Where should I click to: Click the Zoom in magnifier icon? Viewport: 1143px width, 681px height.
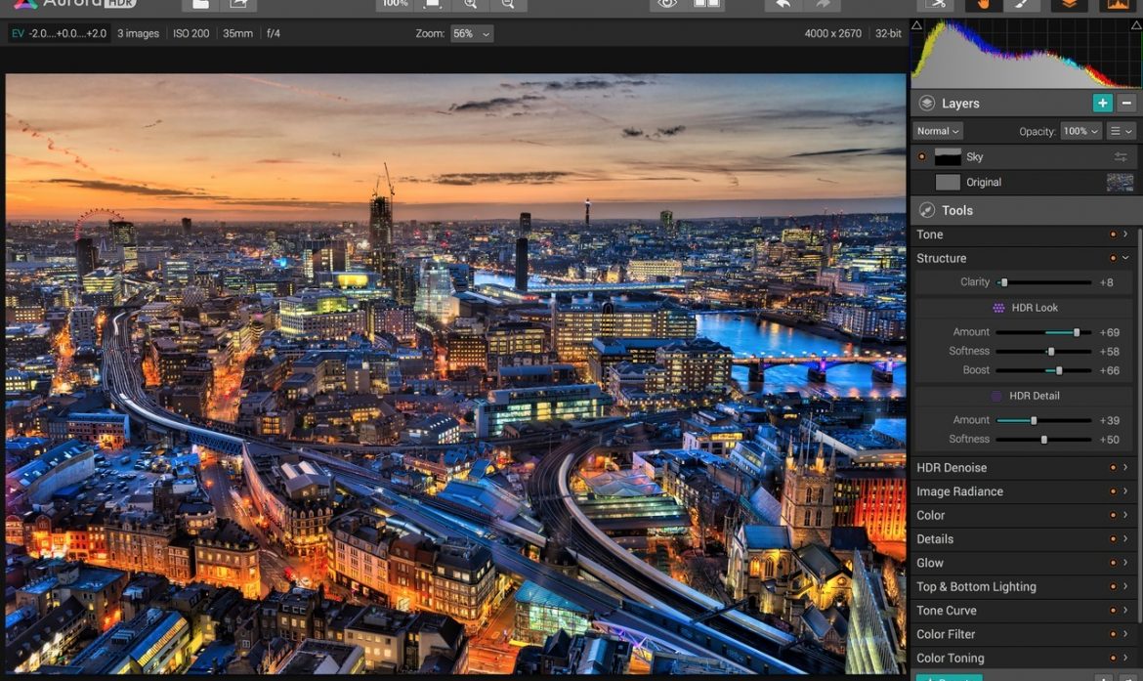(470, 4)
